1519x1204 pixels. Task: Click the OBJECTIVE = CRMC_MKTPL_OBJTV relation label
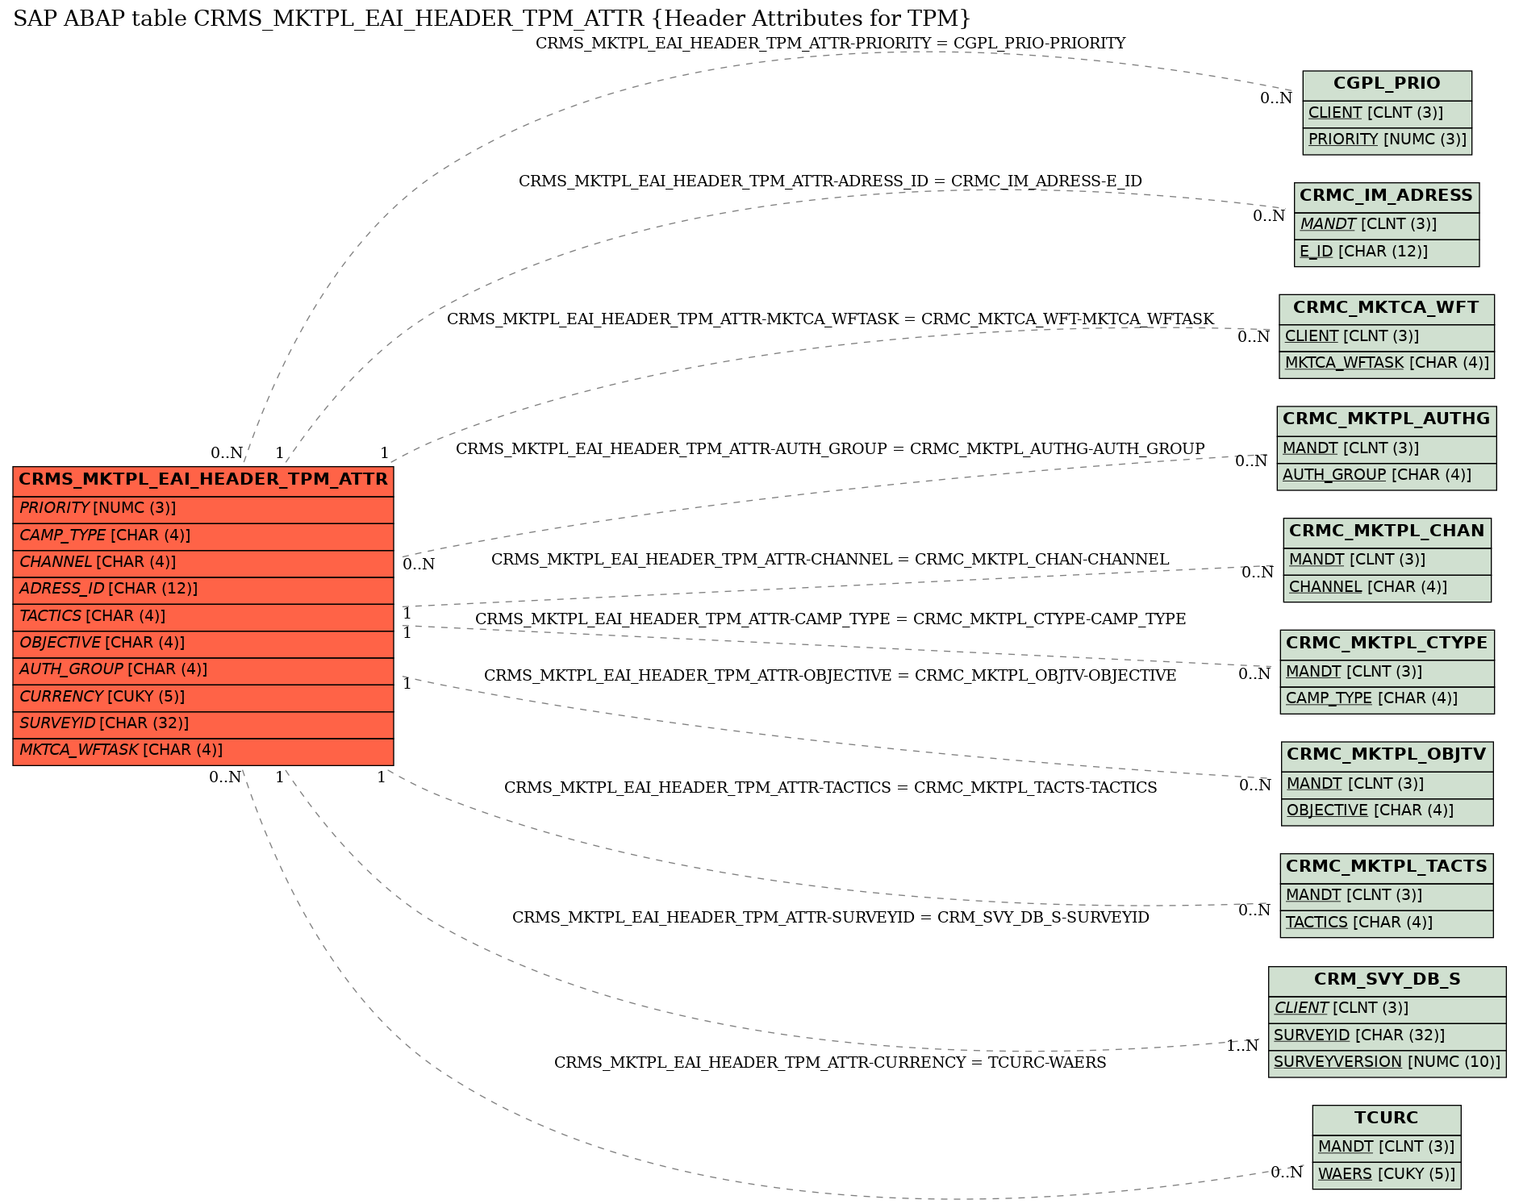click(830, 676)
